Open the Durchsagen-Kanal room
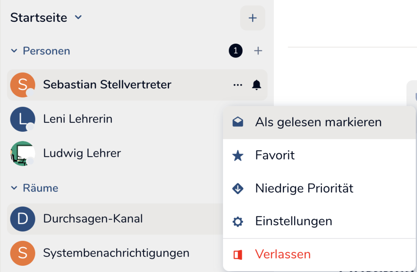 click(x=93, y=219)
